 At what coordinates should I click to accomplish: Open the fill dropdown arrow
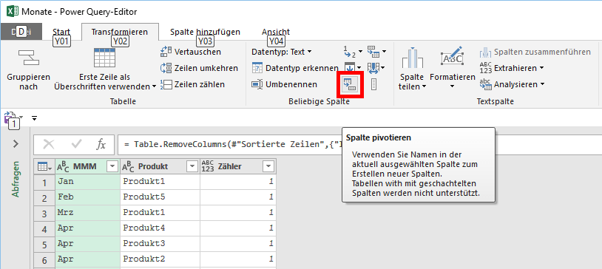tap(360, 68)
